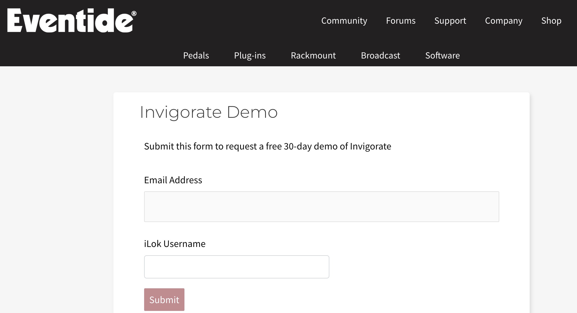Click into the iLok Username field

[x=236, y=267]
